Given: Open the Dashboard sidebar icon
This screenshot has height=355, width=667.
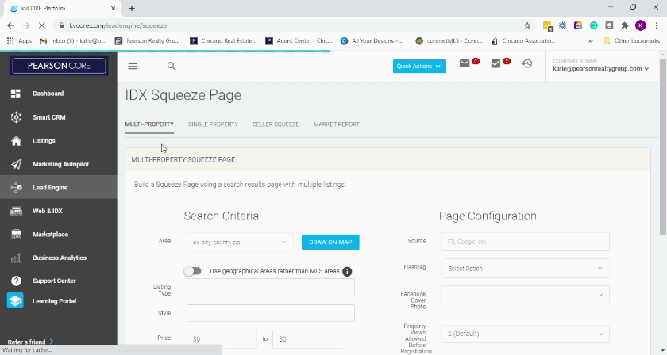Looking at the screenshot, I should (16, 94).
